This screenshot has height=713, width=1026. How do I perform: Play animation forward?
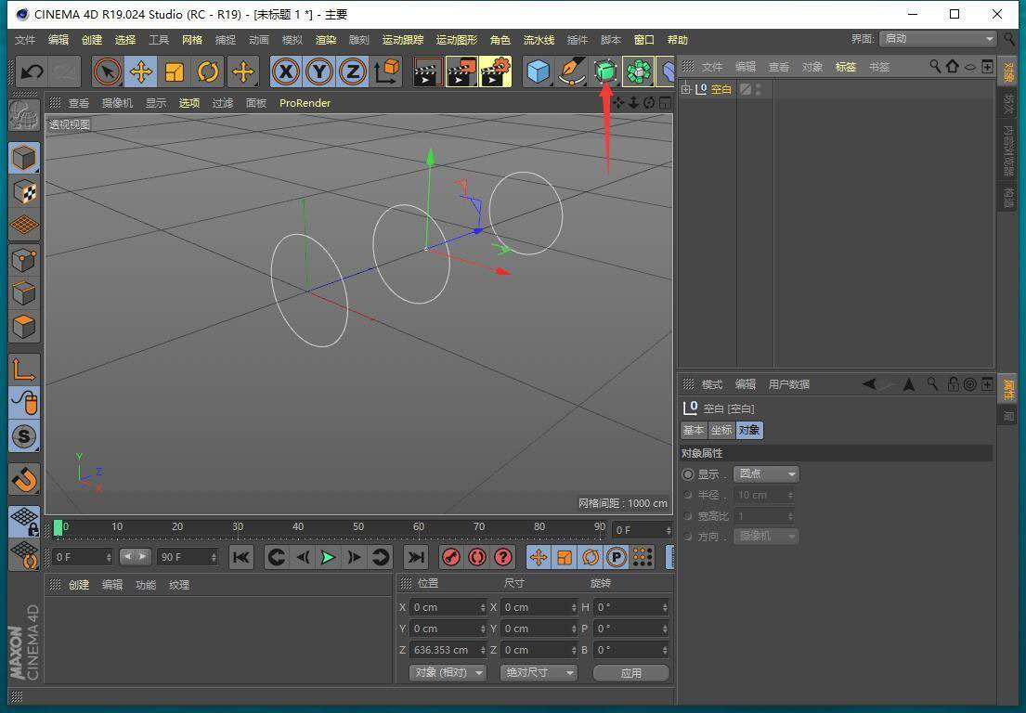coord(328,557)
